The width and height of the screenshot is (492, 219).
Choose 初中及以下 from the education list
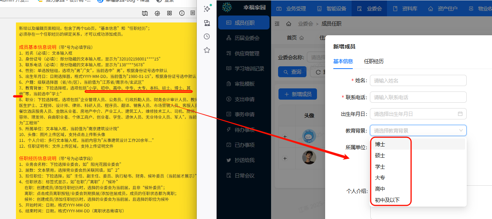pos(418,200)
